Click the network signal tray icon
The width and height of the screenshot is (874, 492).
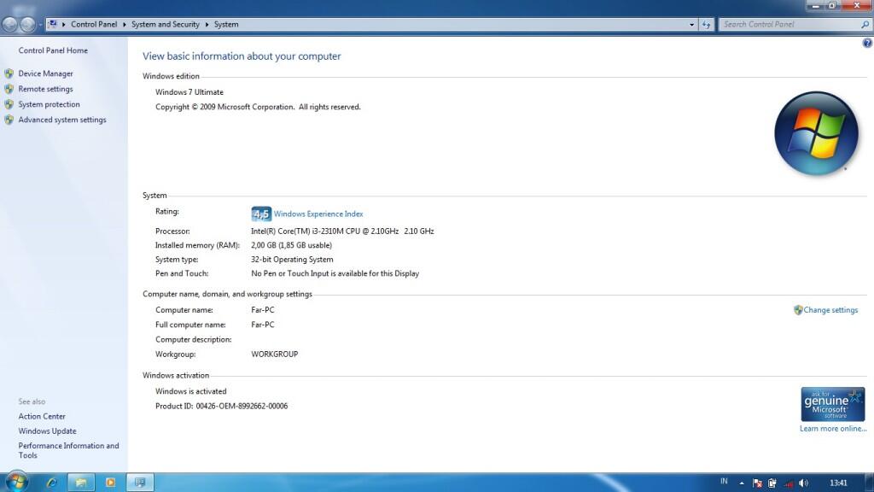tap(788, 483)
